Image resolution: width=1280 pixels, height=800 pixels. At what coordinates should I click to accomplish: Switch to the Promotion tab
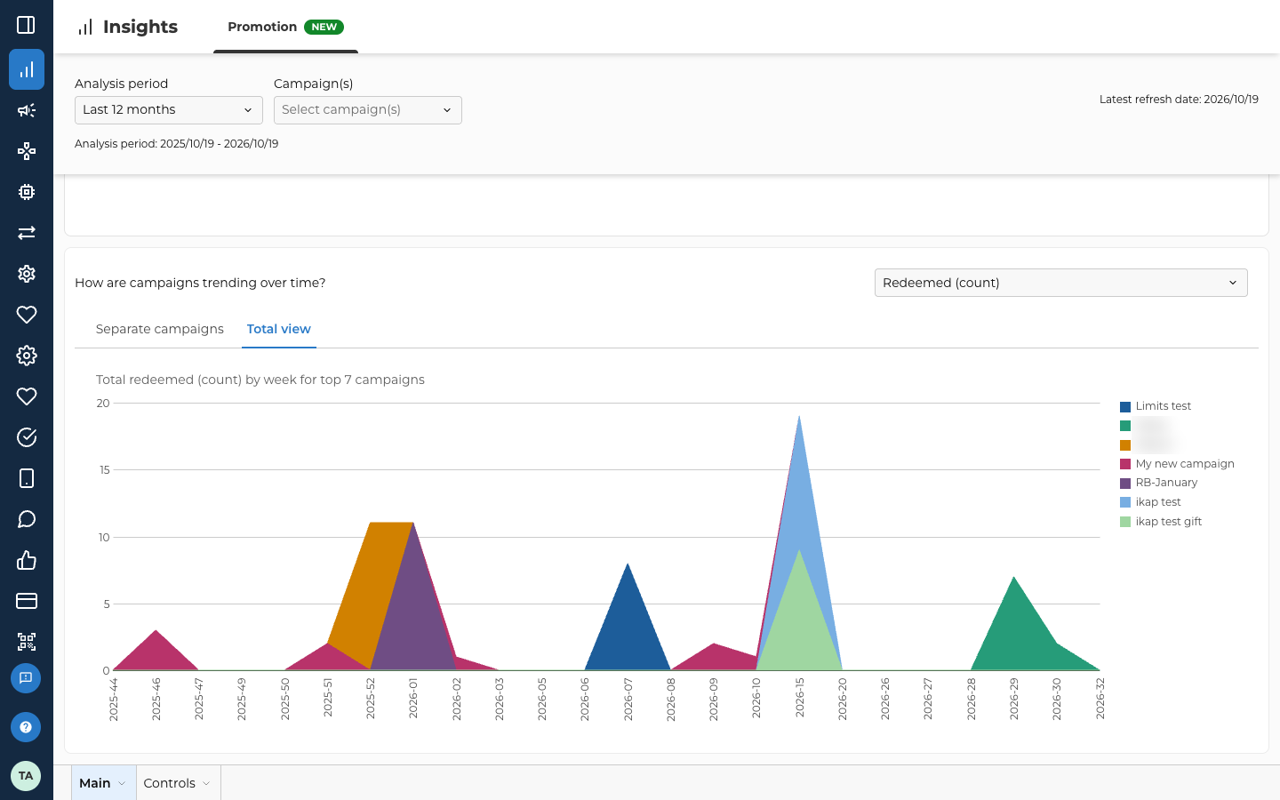pos(285,27)
